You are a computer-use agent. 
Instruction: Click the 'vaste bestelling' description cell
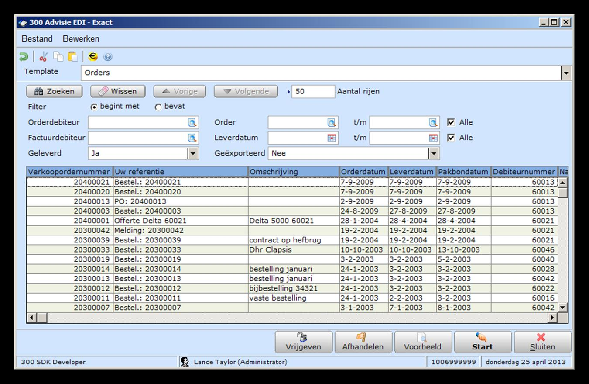coord(294,298)
